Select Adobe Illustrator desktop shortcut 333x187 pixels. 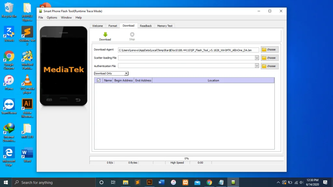(x=27, y=108)
